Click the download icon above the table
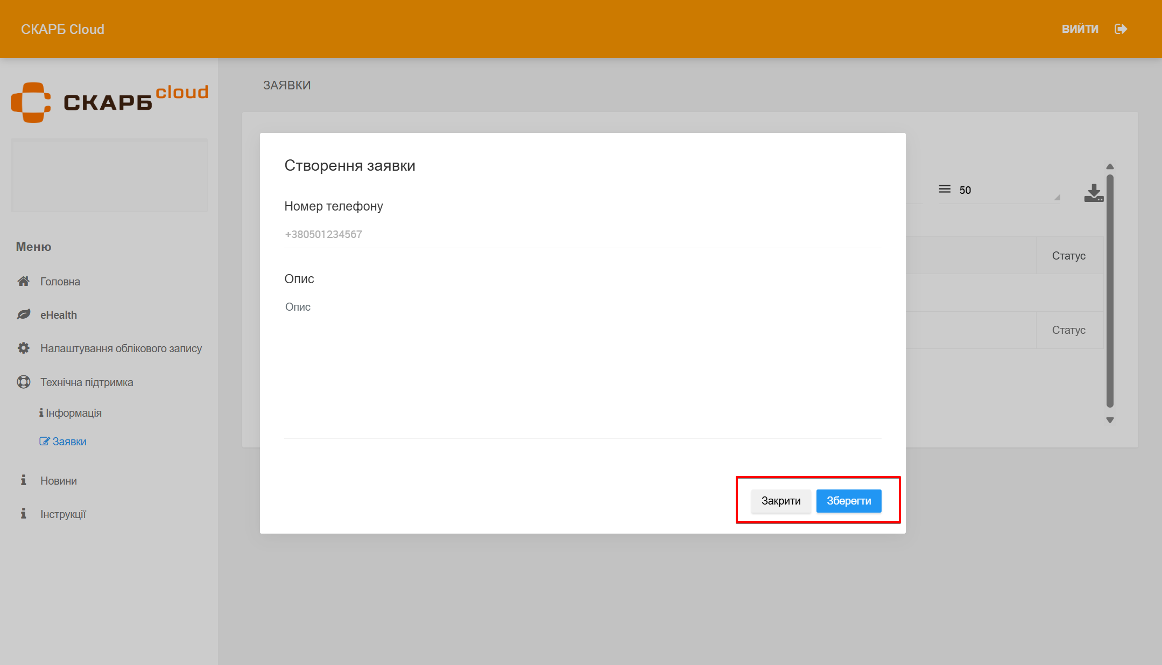 [x=1093, y=192]
